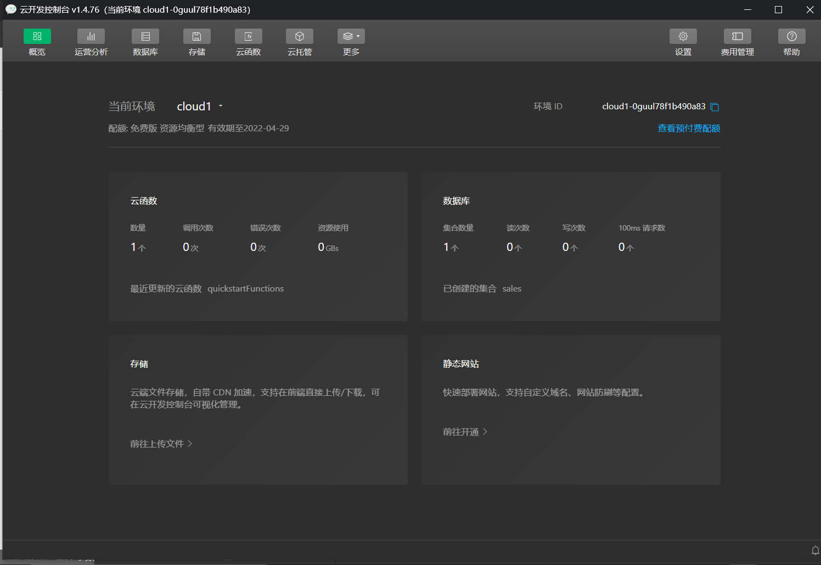
Task: Expand the 更多 more menu
Action: click(x=351, y=36)
